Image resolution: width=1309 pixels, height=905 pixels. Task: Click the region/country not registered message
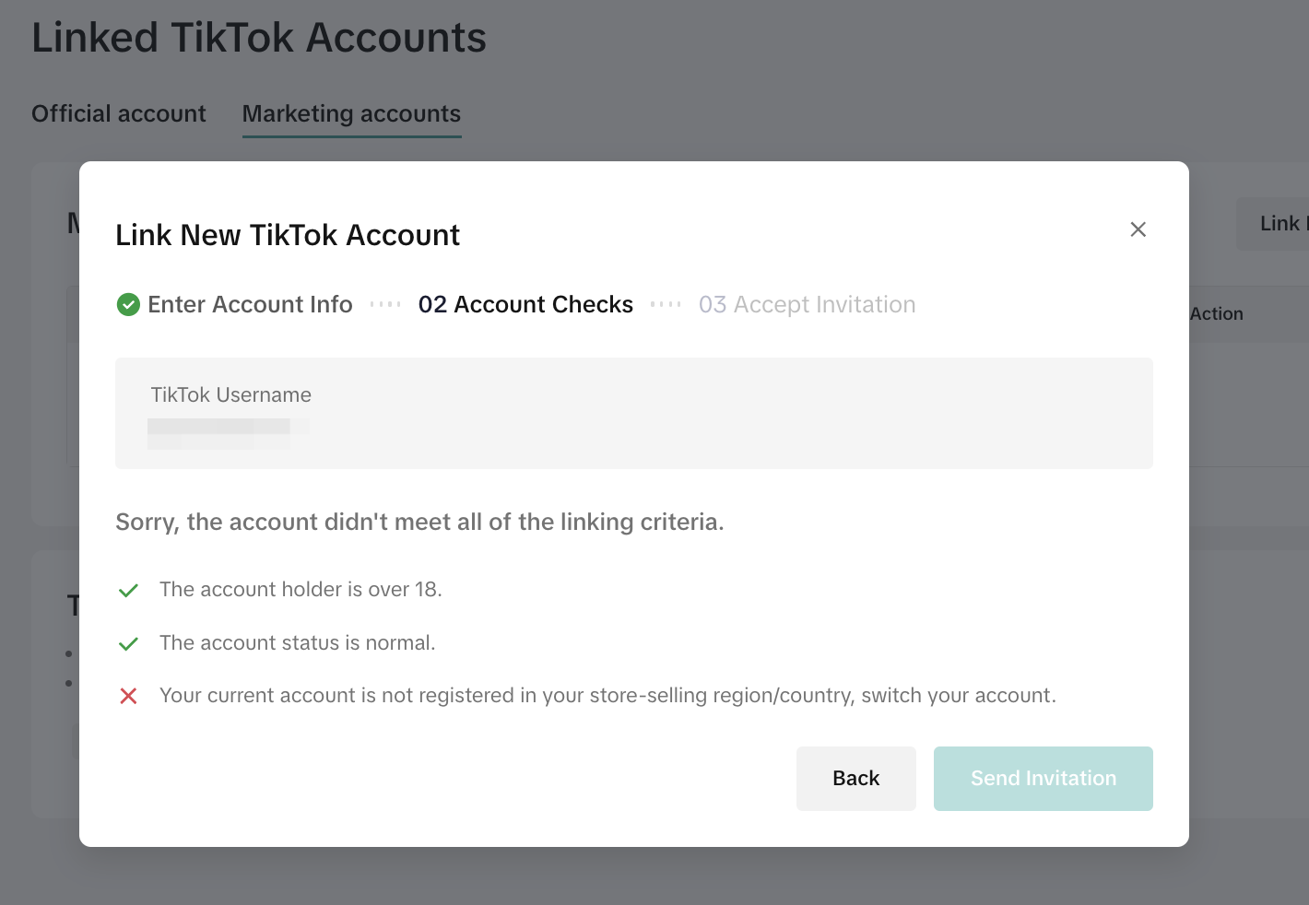[607, 695]
